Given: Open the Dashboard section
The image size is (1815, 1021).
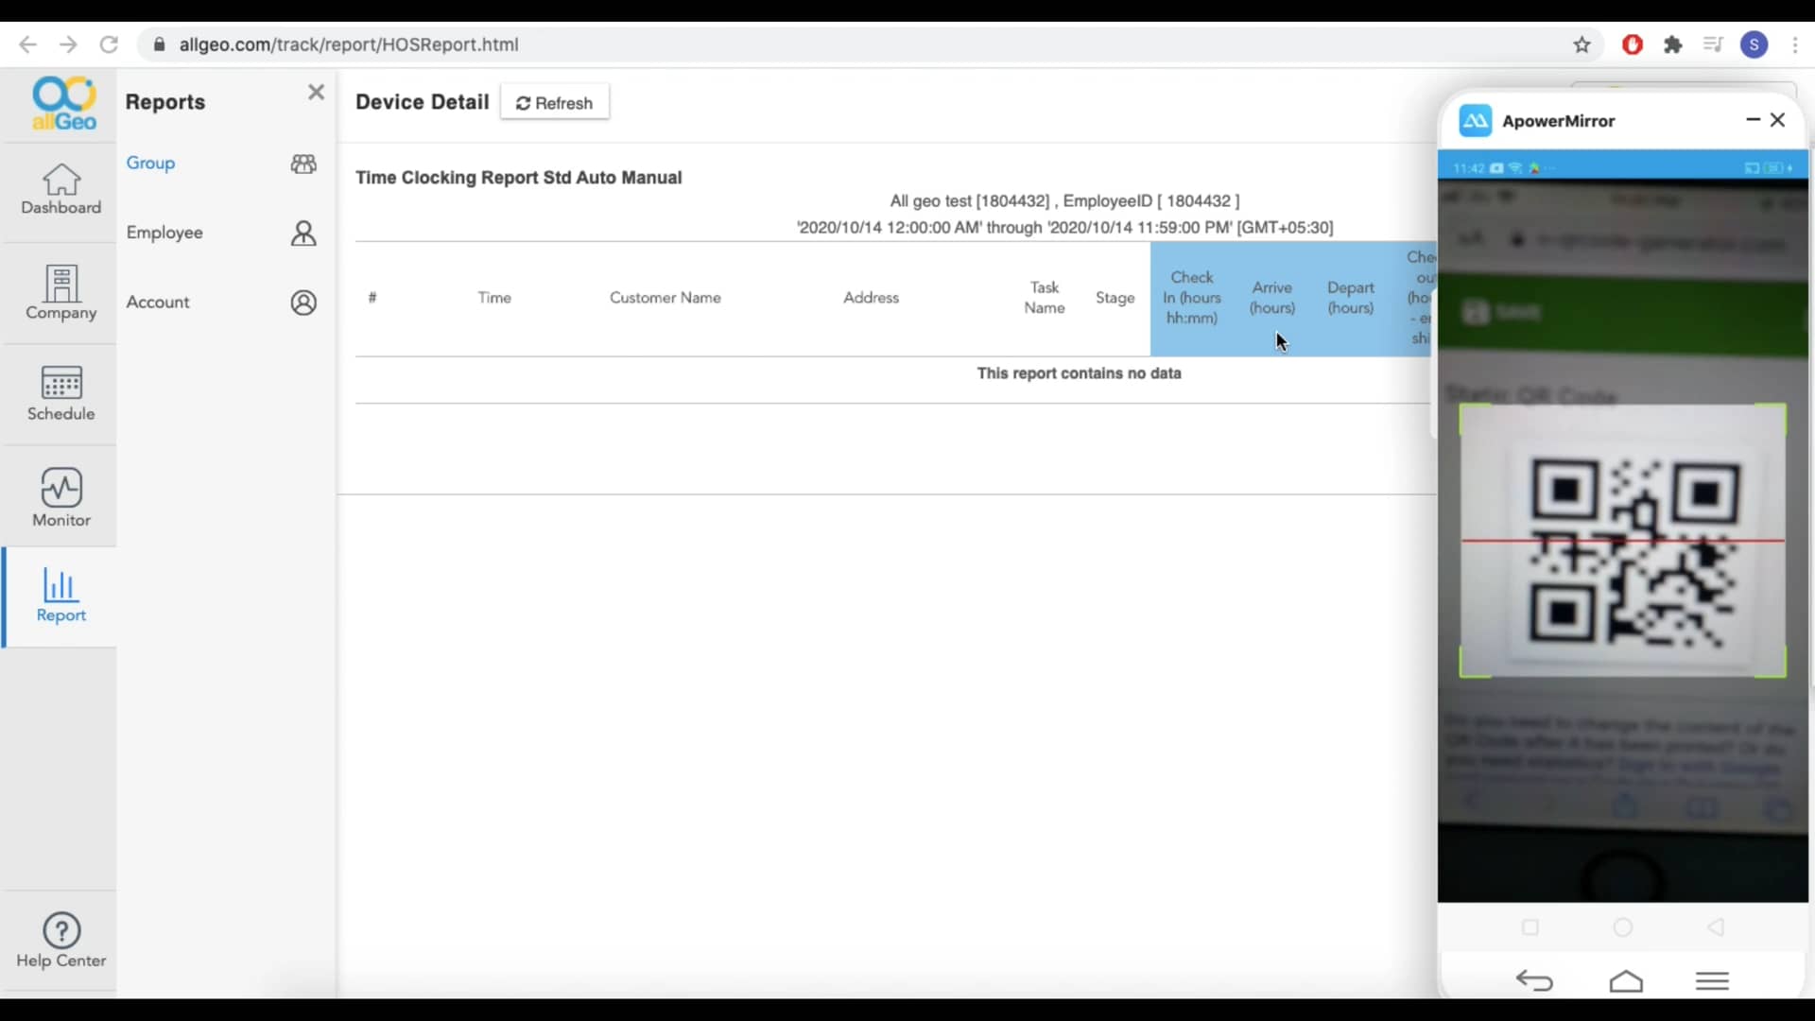Looking at the screenshot, I should tap(61, 188).
